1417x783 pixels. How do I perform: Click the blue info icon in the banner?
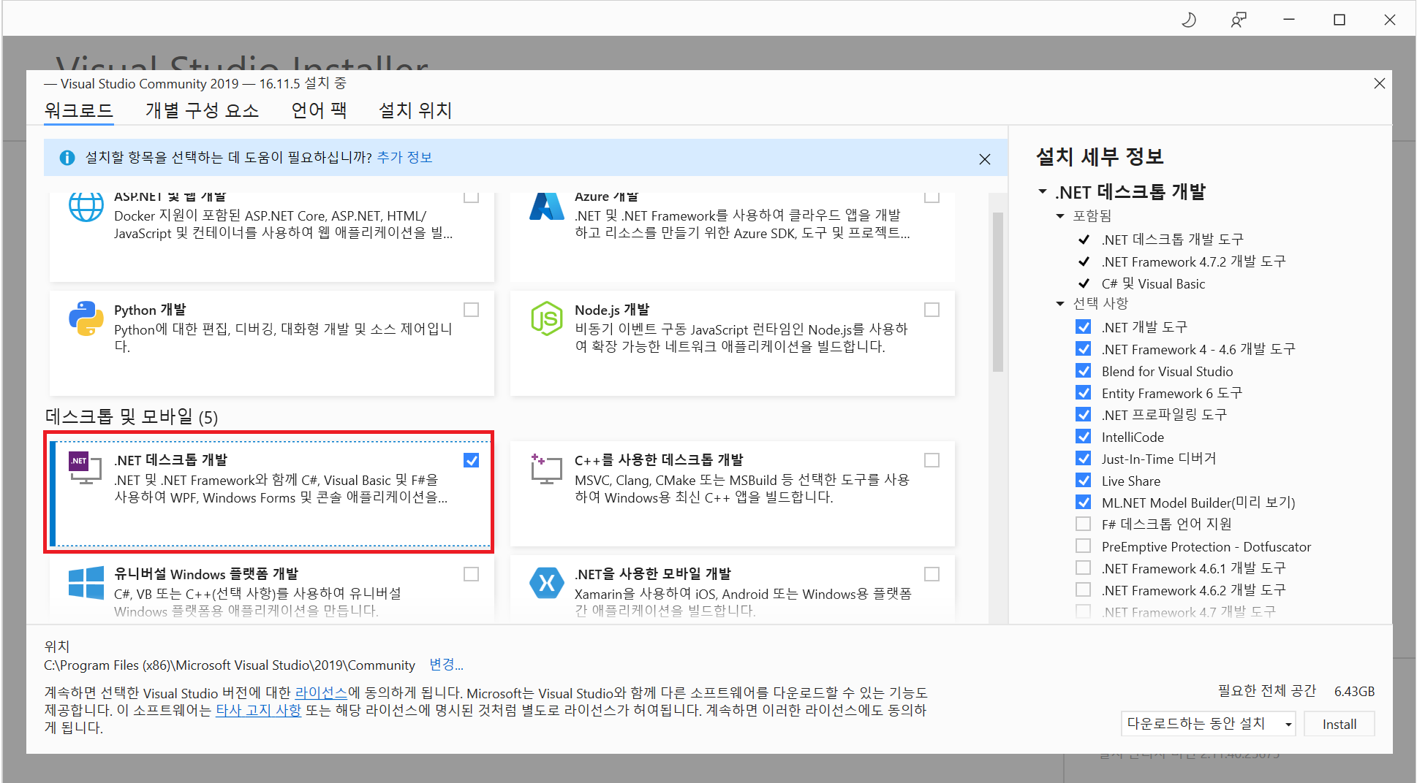[x=67, y=158]
